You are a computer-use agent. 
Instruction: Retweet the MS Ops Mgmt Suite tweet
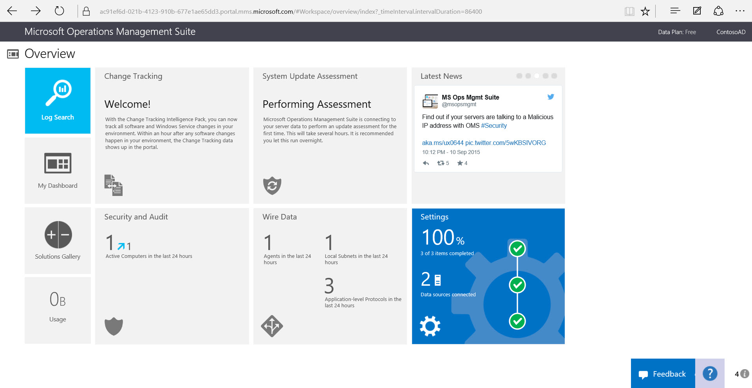click(441, 163)
